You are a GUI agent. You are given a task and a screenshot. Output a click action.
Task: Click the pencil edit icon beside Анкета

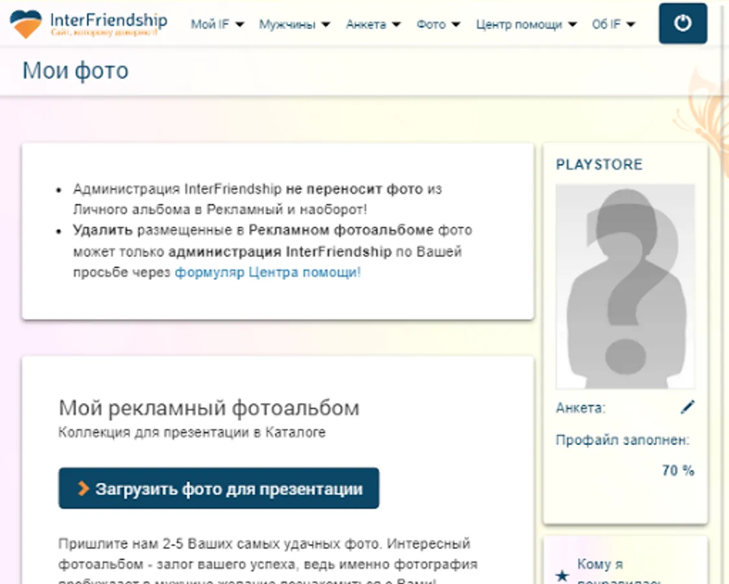pos(687,407)
